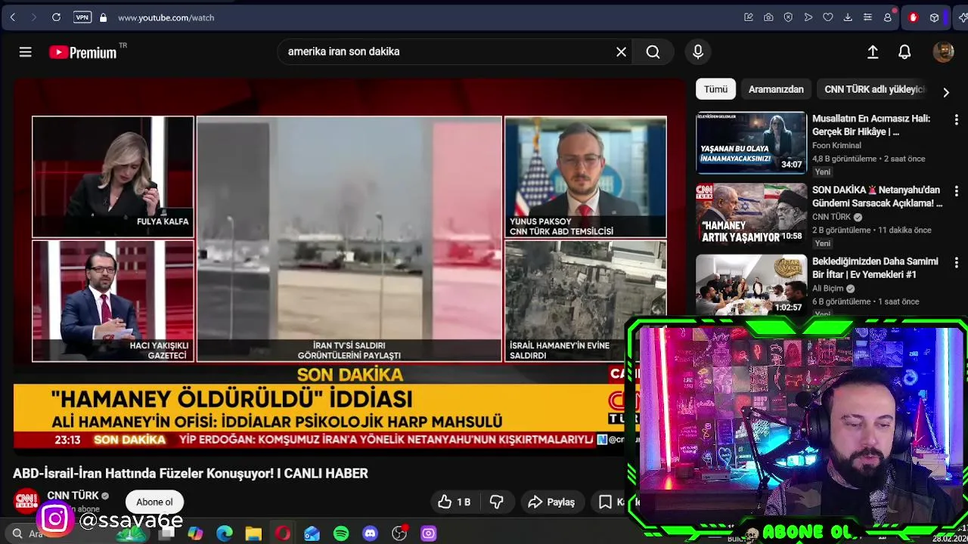Open SON DAKİKA Netanyahu'dan video title
968x544 pixels.
(877, 196)
